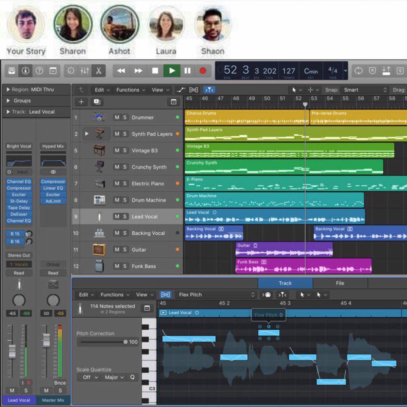This screenshot has height=407, width=407.
Task: Mute the Electric Piano track
Action: pyautogui.click(x=117, y=183)
